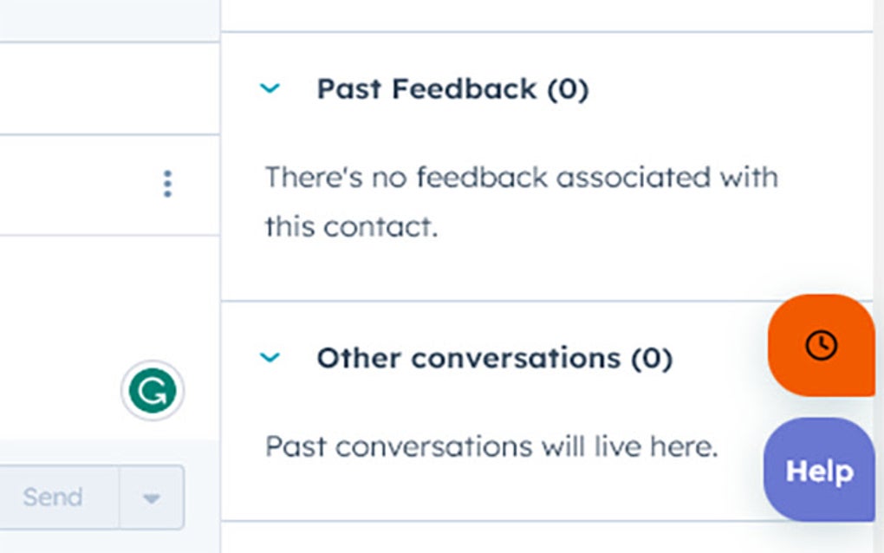Image resolution: width=884 pixels, height=553 pixels.
Task: Click the empty sidebar section below Other conversations
Action: click(x=546, y=537)
